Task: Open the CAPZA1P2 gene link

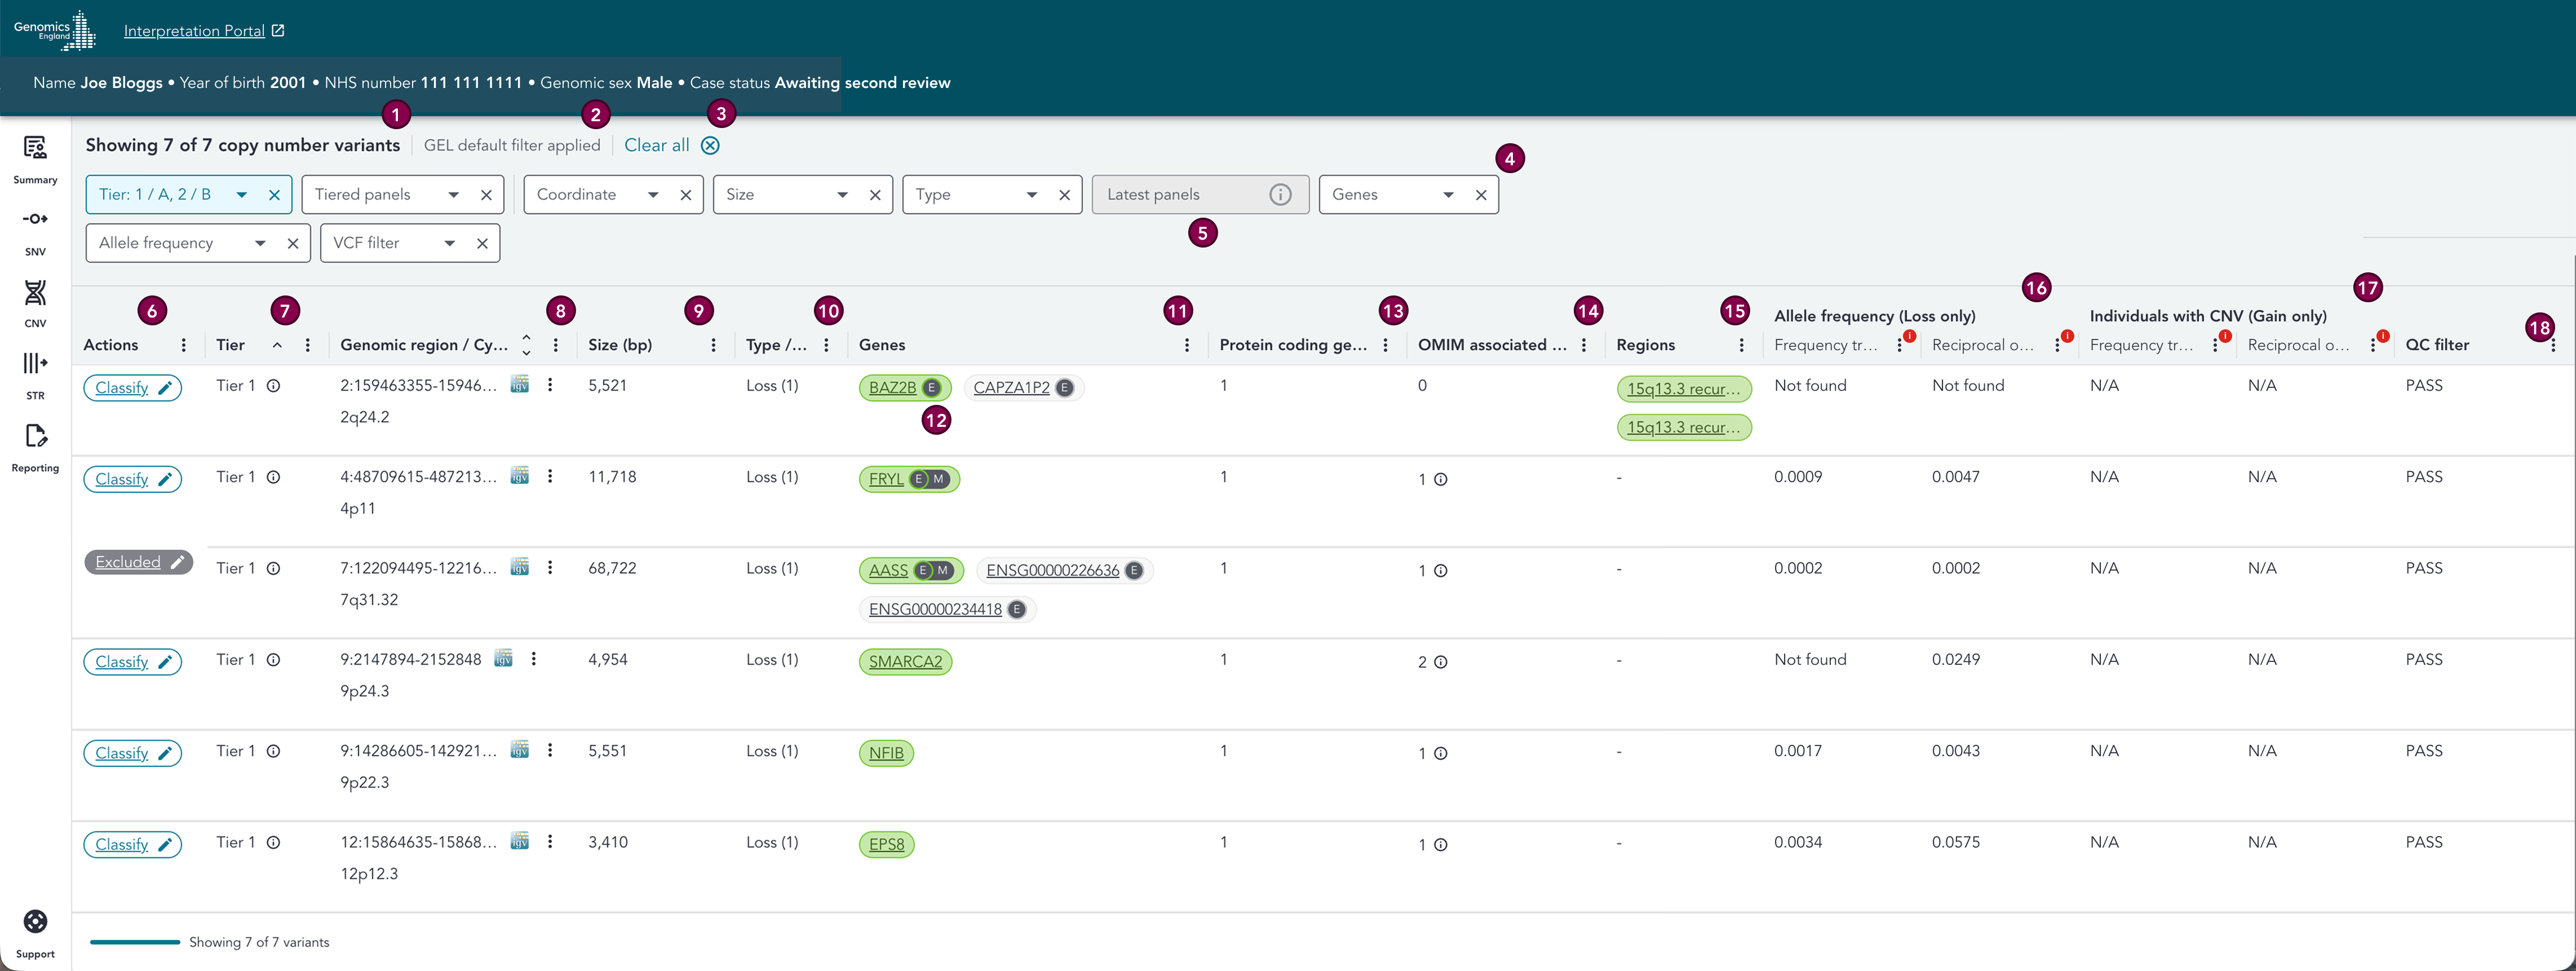Action: [1011, 388]
